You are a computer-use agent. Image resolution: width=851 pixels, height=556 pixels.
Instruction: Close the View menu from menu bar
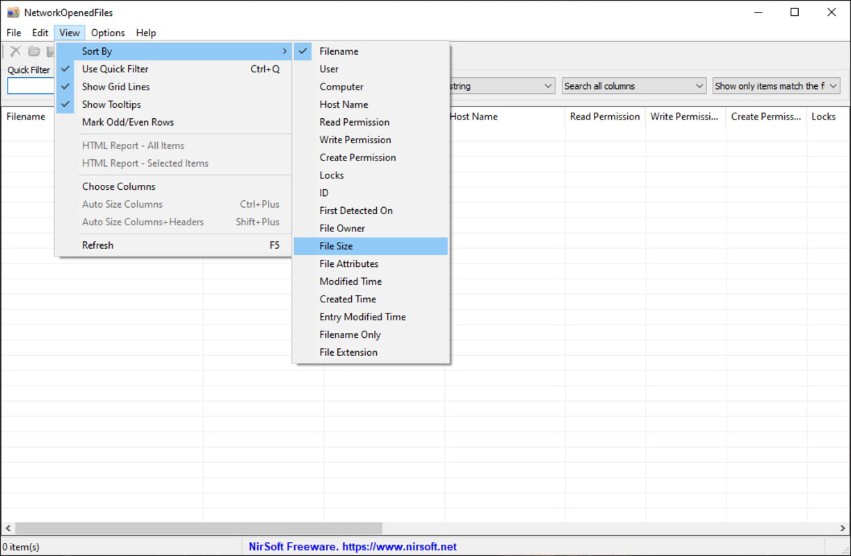[70, 33]
